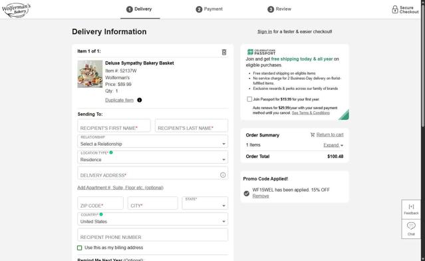Open the Country dropdown
Screen dimensions: 425x261
tap(152, 218)
